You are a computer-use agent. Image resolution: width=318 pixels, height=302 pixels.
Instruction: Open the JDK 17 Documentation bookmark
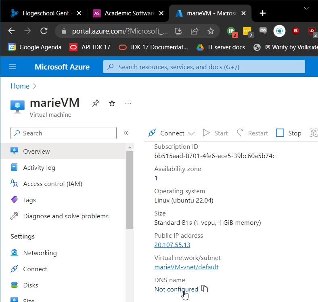pos(153,47)
